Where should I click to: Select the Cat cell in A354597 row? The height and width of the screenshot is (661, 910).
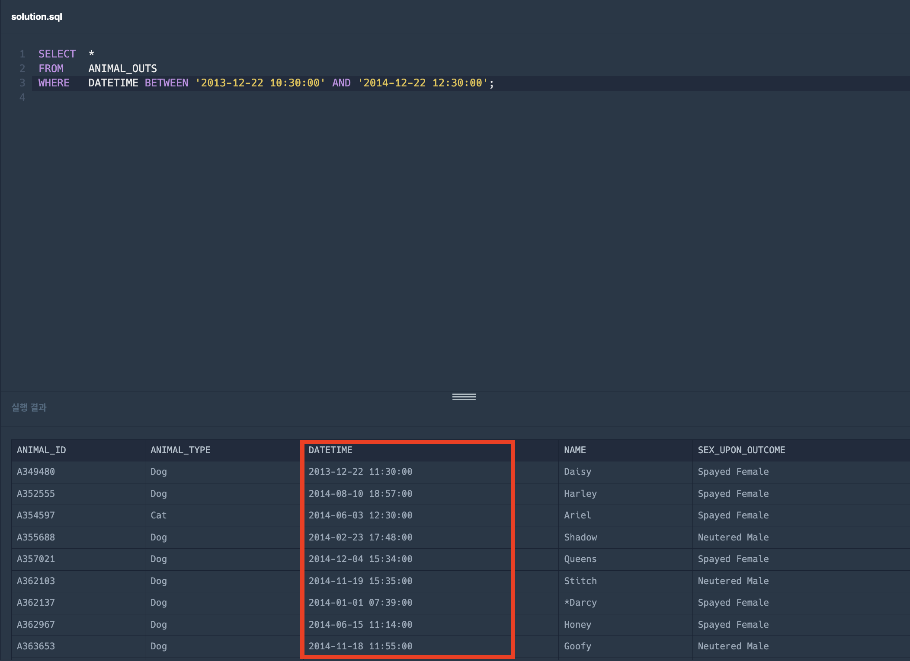tap(158, 515)
